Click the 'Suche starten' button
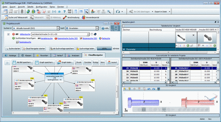The image size is (221, 122). point(13,49)
